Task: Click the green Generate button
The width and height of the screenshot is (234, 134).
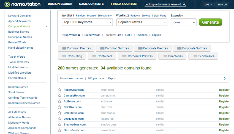Action: 210,22
